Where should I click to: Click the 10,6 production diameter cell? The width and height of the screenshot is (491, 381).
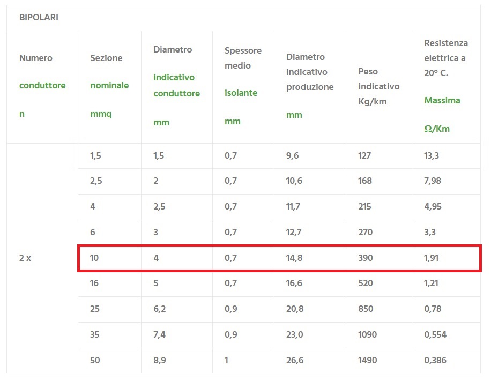tap(294, 181)
